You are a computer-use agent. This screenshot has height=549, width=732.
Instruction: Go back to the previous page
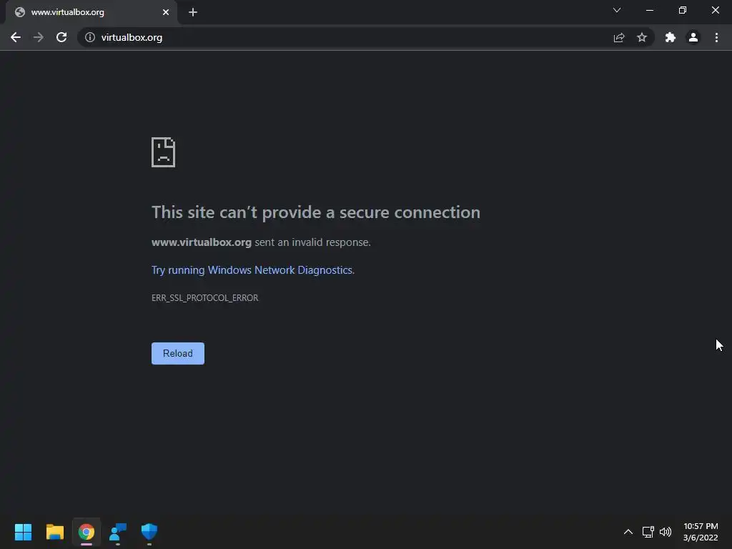coord(16,37)
